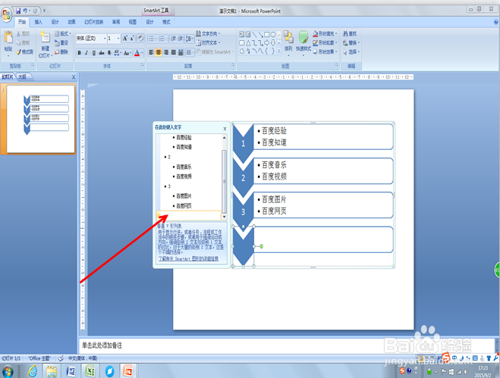Reset slide with the 重设 icon
The height and width of the screenshot is (378, 500).
[x=61, y=42]
